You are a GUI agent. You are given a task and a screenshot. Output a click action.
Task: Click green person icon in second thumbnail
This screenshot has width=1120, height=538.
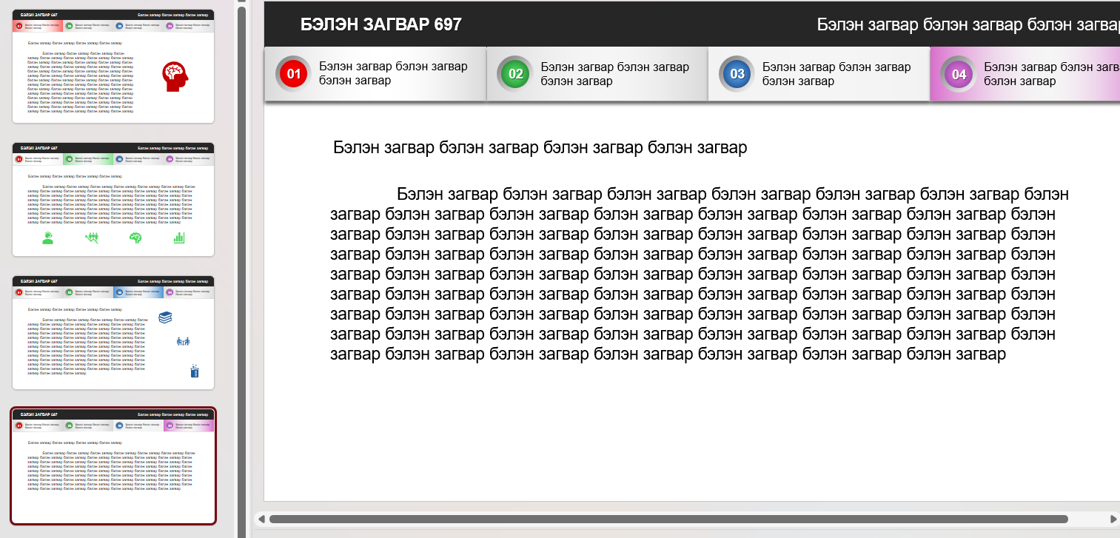pos(48,238)
